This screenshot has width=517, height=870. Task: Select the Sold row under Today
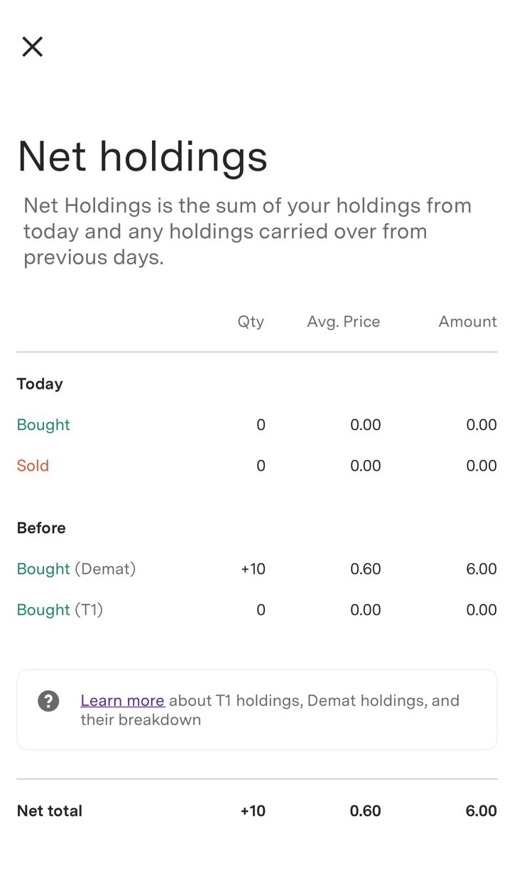(33, 466)
